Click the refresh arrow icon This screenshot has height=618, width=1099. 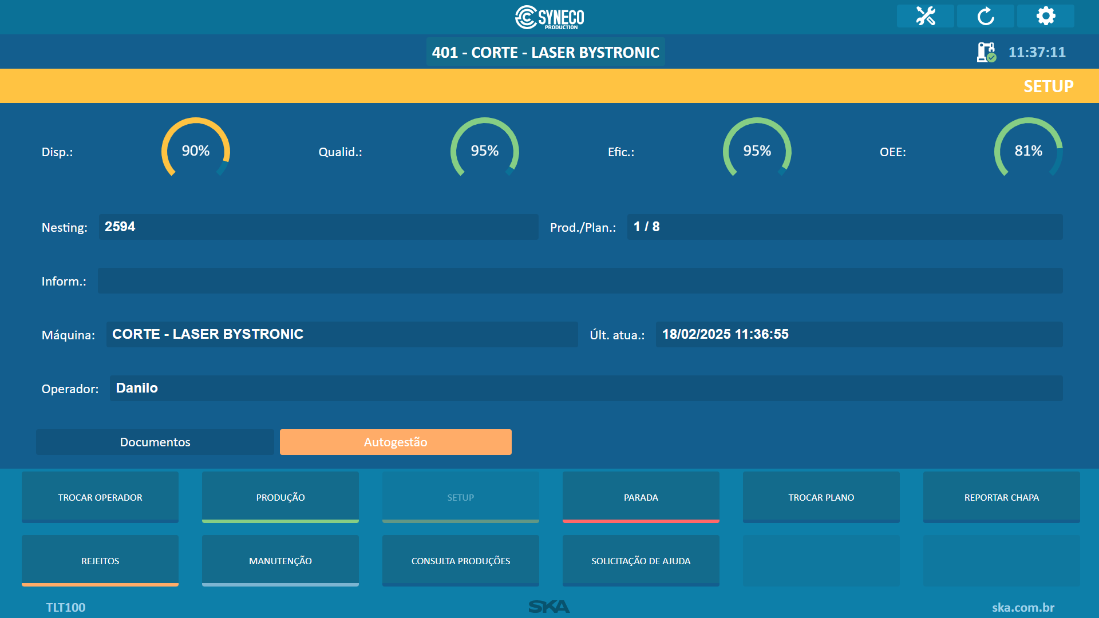tap(986, 16)
